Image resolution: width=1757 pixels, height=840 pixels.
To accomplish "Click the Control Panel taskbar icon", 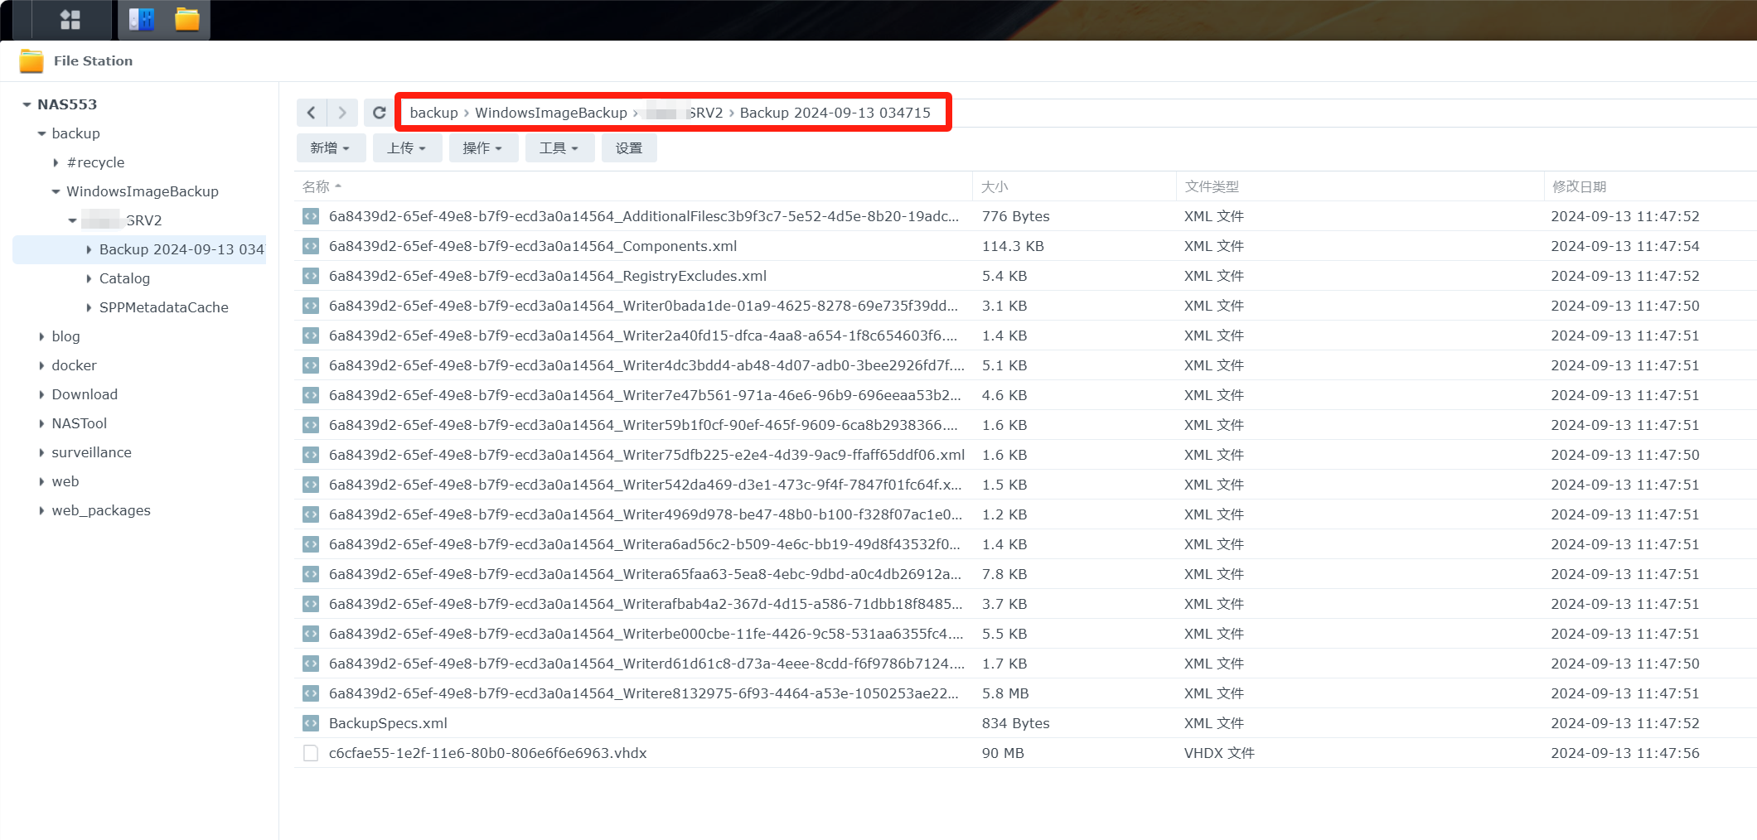I will [142, 20].
